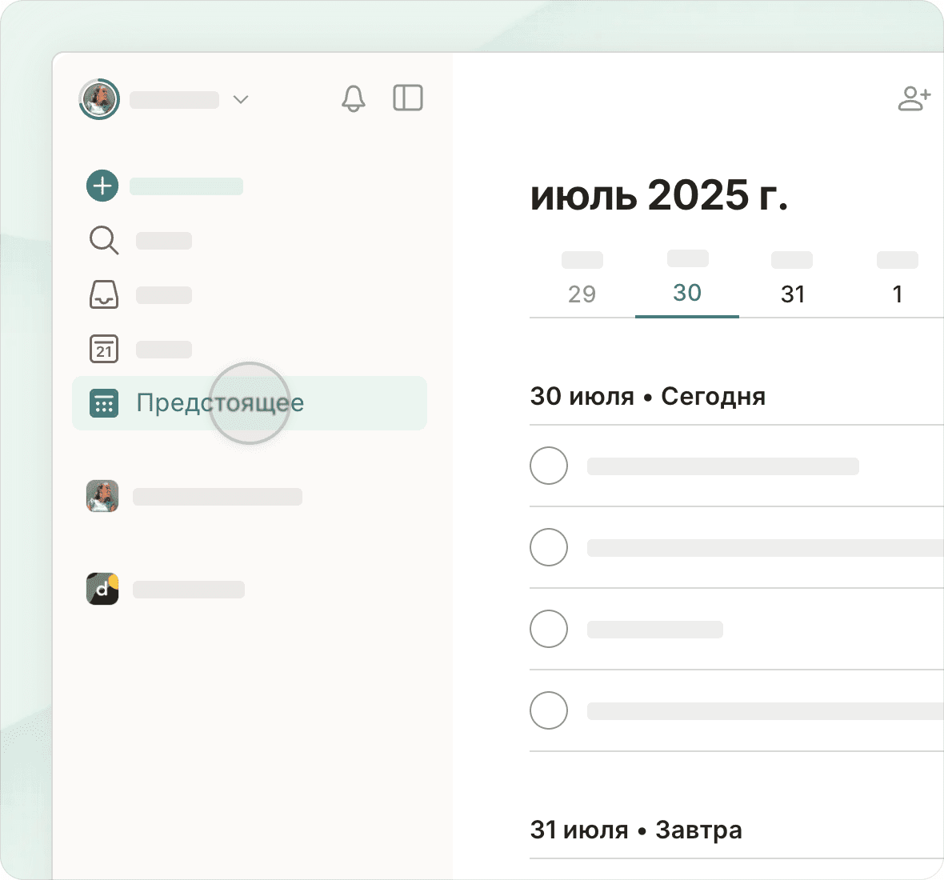The image size is (944, 880).
Task: Open the Предстоящее view
Action: tap(220, 402)
